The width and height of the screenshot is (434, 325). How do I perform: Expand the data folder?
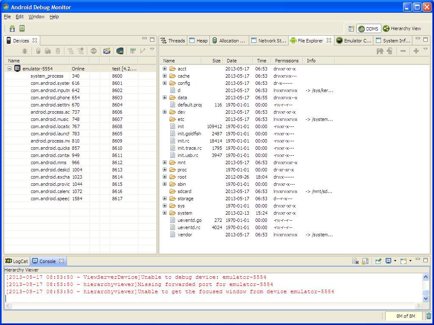tap(165, 97)
